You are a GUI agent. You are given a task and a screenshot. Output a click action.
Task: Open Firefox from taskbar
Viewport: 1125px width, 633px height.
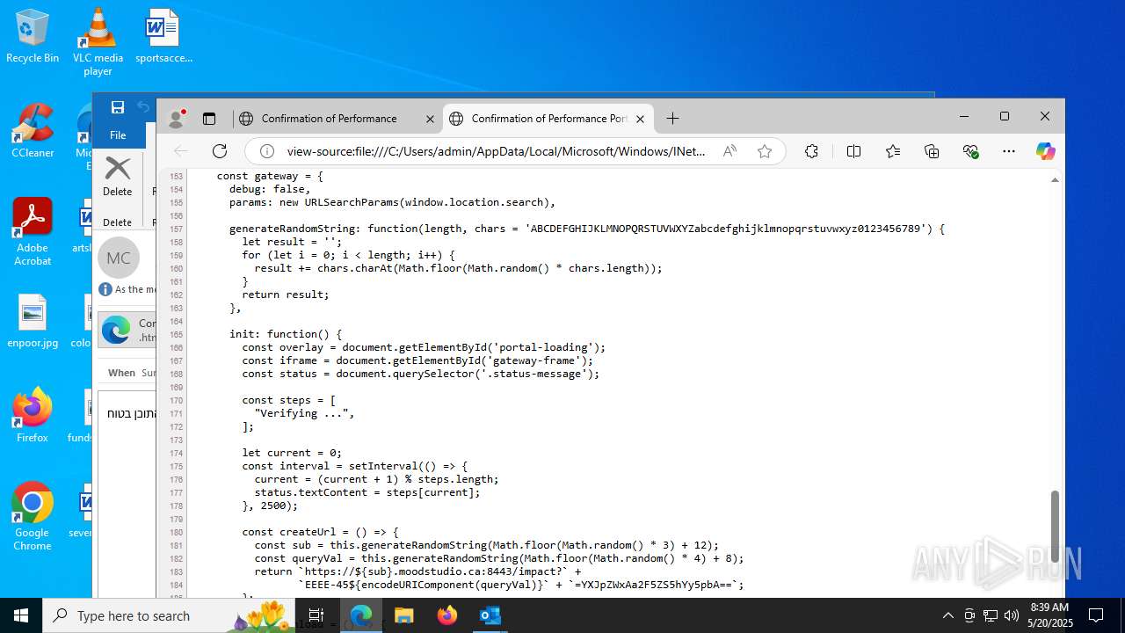coord(446,615)
